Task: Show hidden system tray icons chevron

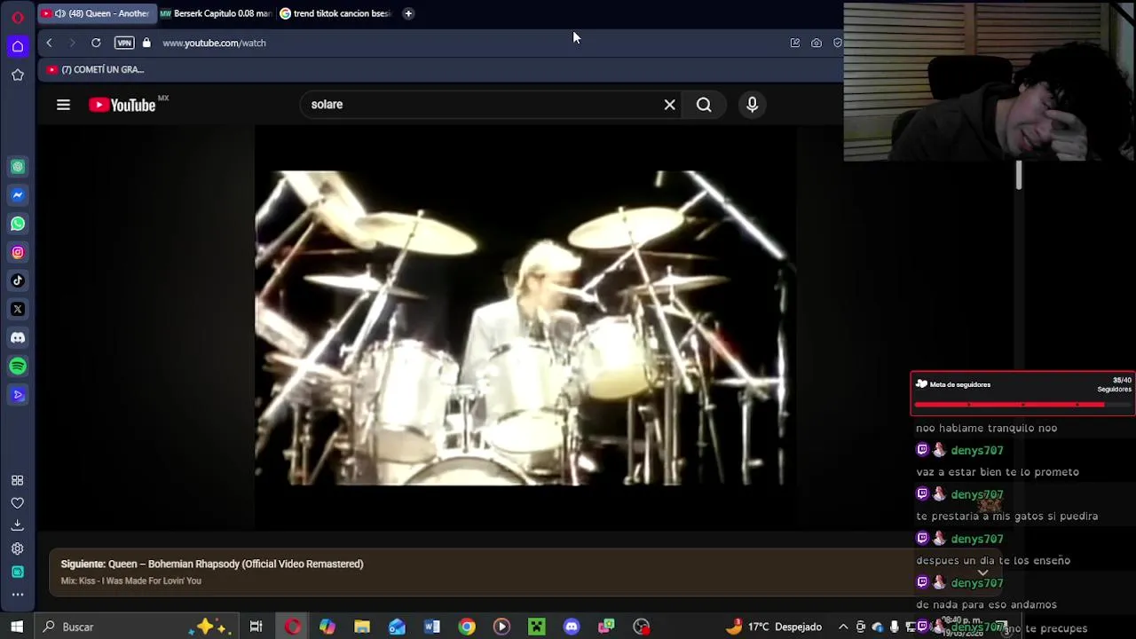Action: click(843, 627)
